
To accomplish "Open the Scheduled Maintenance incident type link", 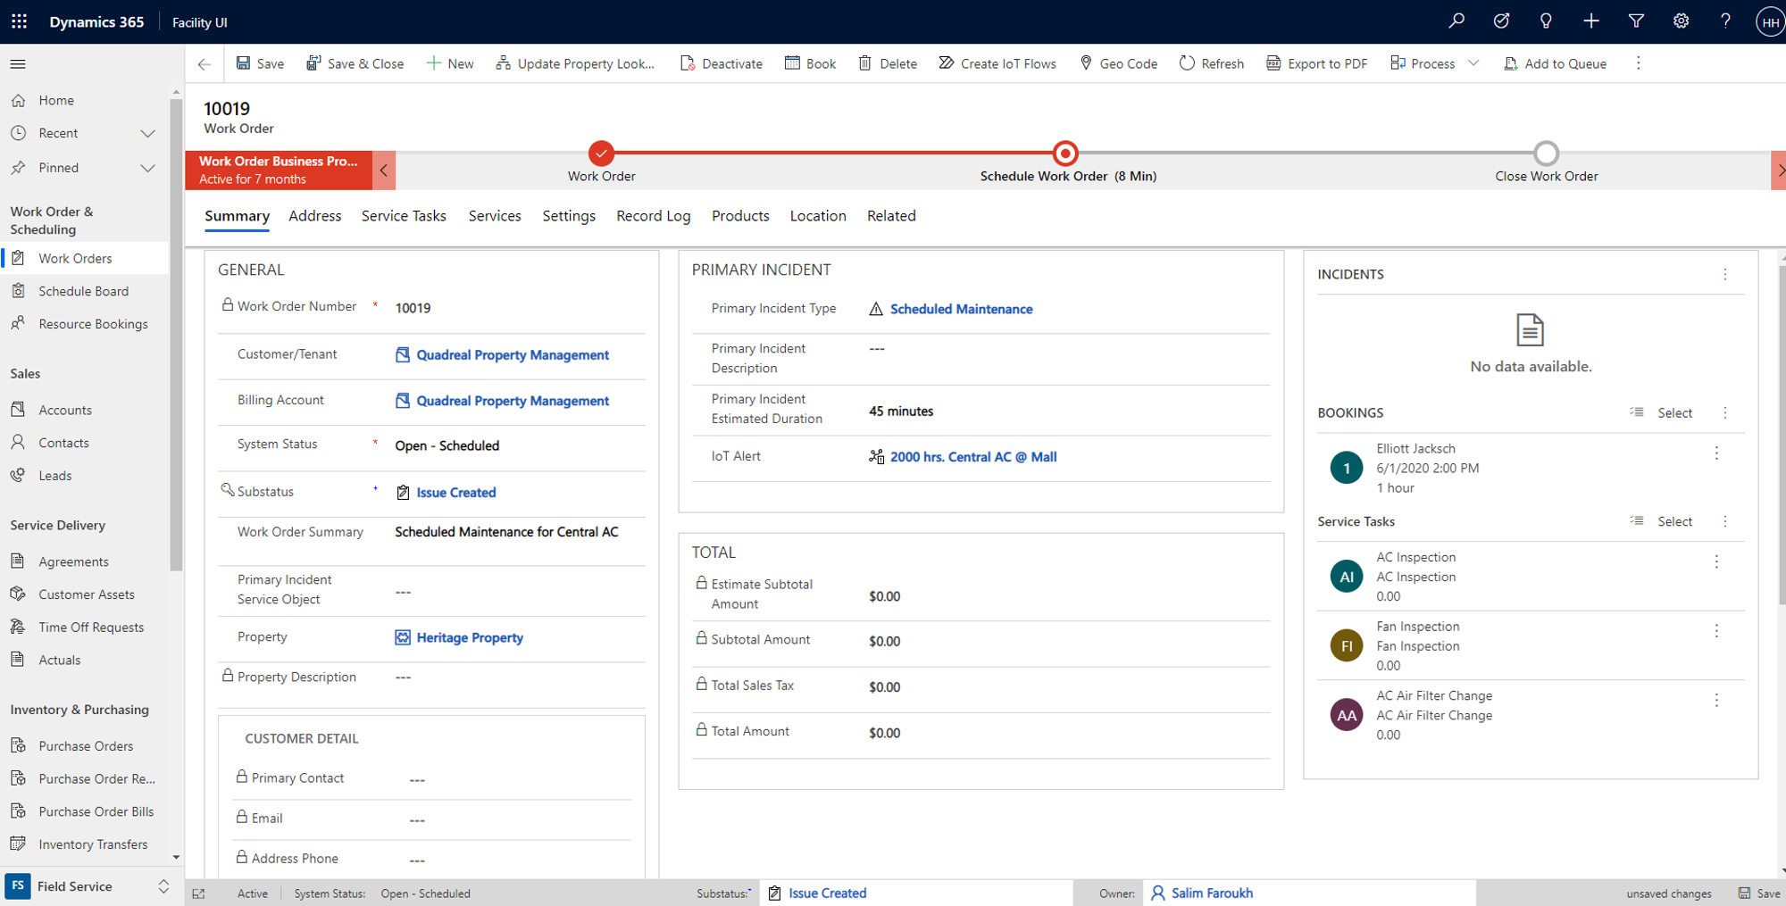I will (961, 309).
